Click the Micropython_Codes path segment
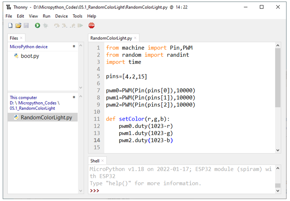 point(37,103)
